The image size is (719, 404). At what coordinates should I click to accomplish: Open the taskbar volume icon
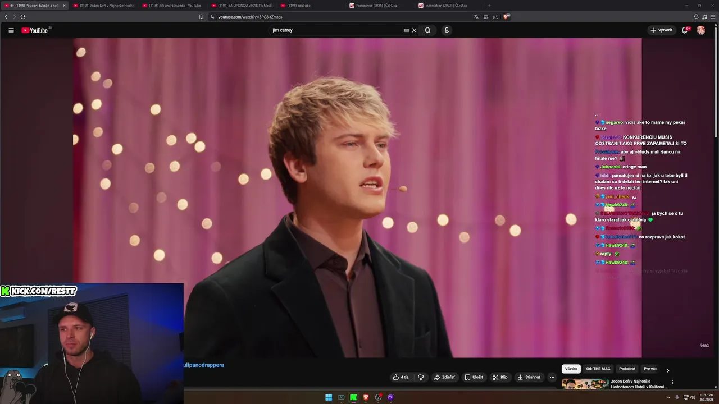pos(693,397)
